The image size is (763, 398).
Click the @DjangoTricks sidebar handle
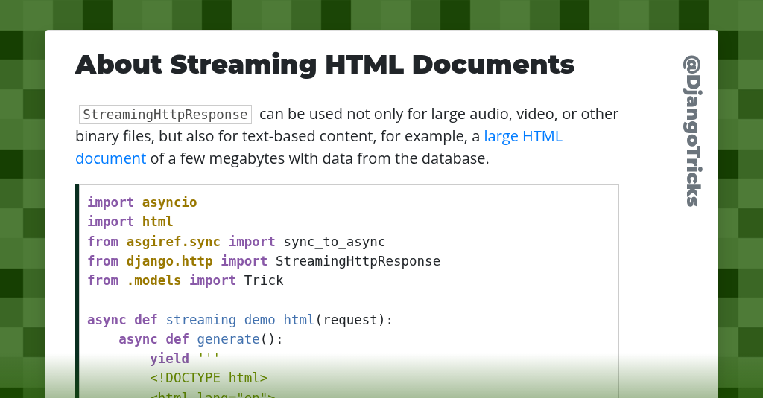pyautogui.click(x=692, y=131)
